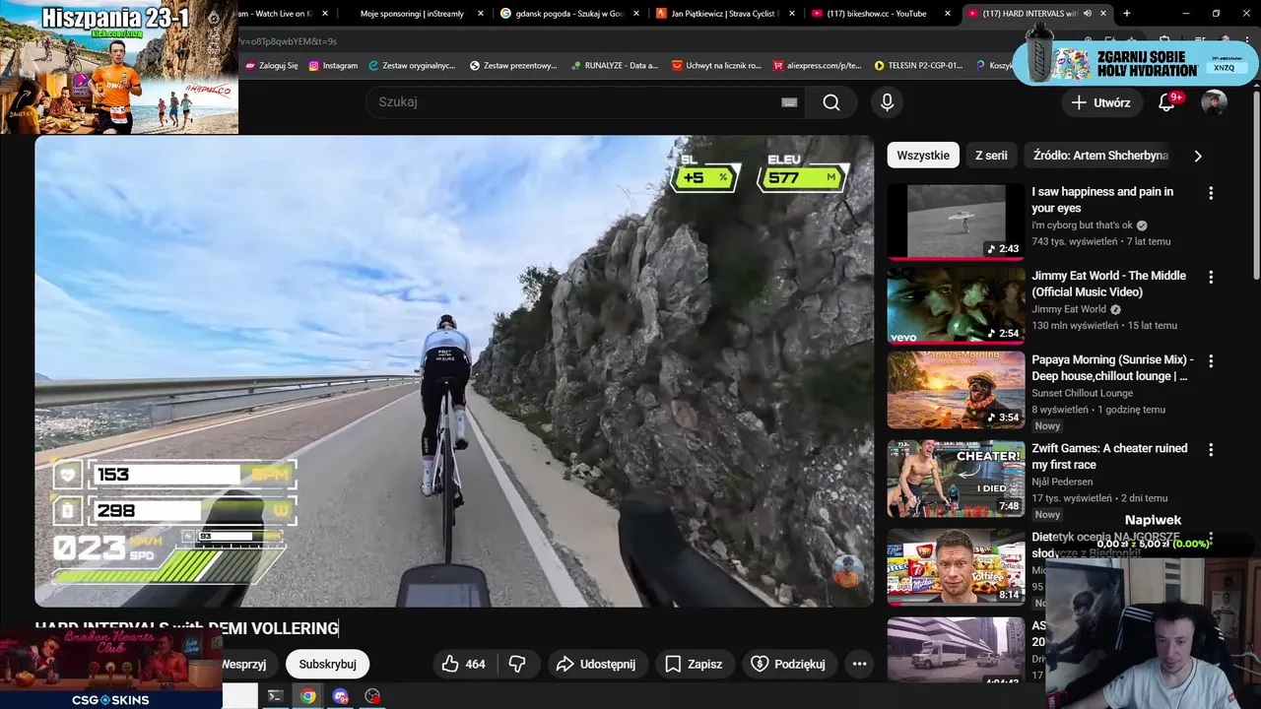
Task: Switch to the gdansk pogoda browser tab
Action: point(566,14)
